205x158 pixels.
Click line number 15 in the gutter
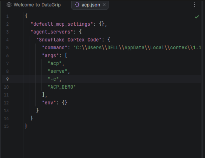pyautogui.click(x=6, y=127)
